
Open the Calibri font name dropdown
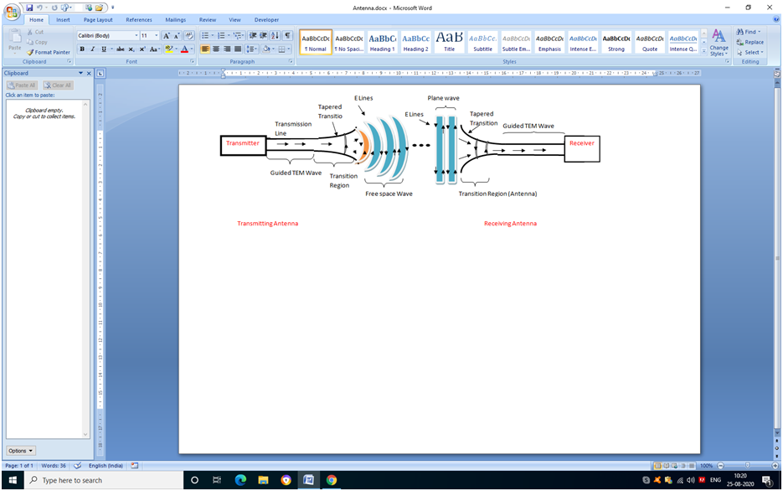click(136, 36)
